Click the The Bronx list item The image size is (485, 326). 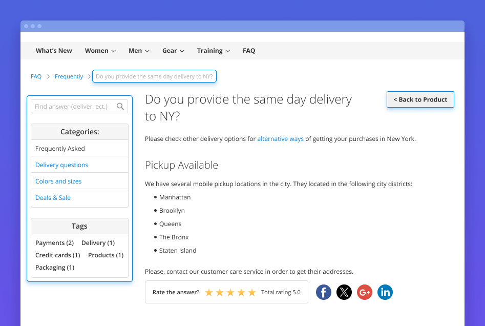(174, 237)
